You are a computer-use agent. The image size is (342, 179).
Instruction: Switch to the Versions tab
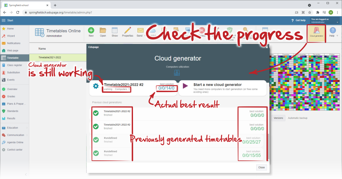pos(278,118)
